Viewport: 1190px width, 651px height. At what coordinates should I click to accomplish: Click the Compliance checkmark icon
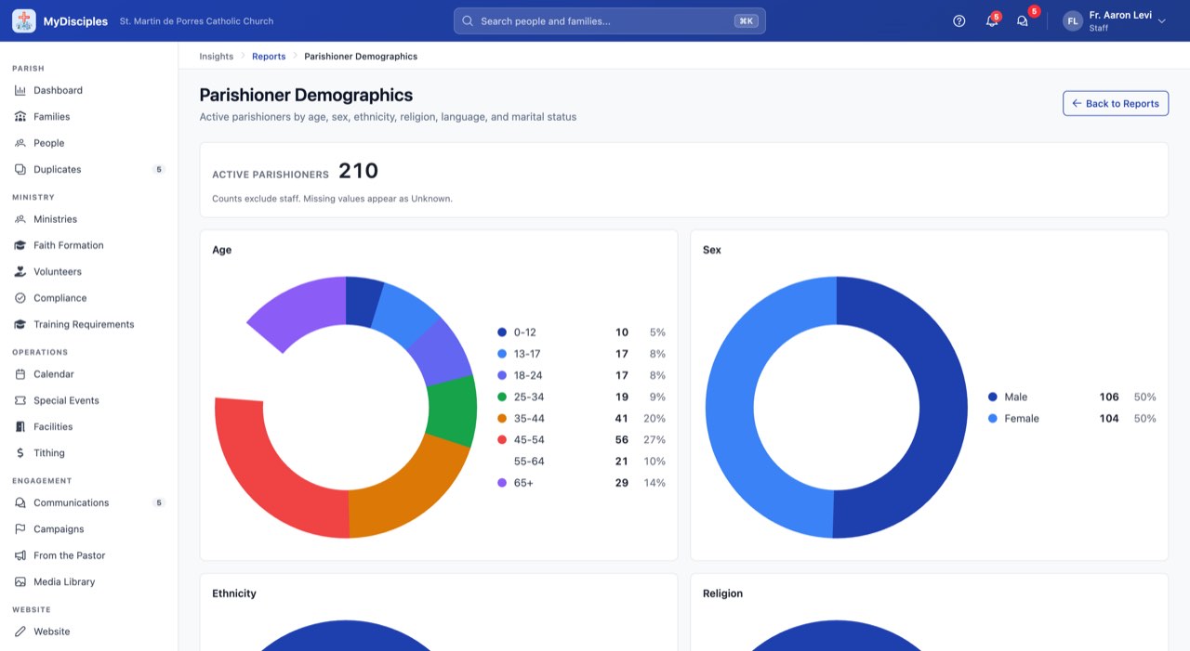(20, 298)
